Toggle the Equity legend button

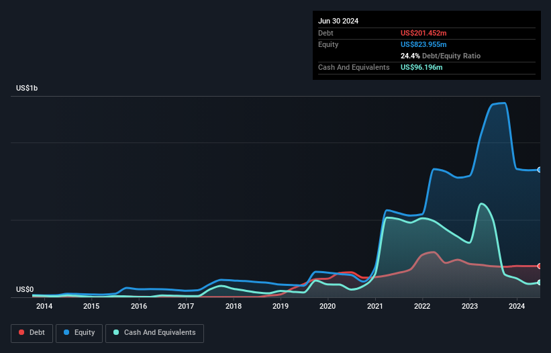pos(79,333)
